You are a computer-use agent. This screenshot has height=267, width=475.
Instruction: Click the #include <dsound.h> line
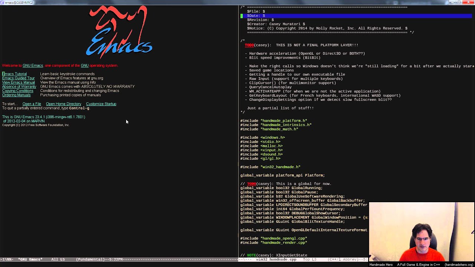coord(262,154)
